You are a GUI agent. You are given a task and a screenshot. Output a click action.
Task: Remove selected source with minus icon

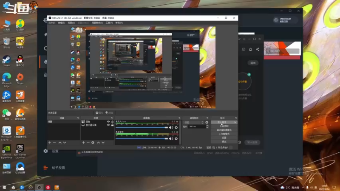pos(88,143)
